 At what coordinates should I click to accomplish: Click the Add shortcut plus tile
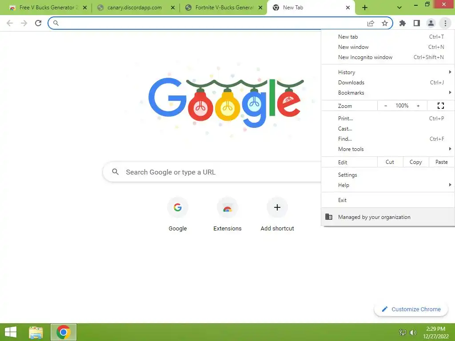(277, 214)
